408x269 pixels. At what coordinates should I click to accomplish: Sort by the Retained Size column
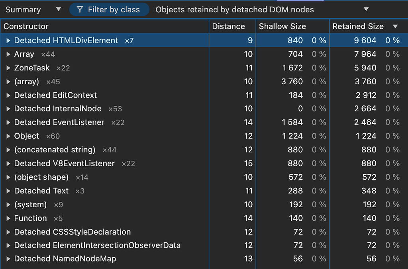pos(358,26)
